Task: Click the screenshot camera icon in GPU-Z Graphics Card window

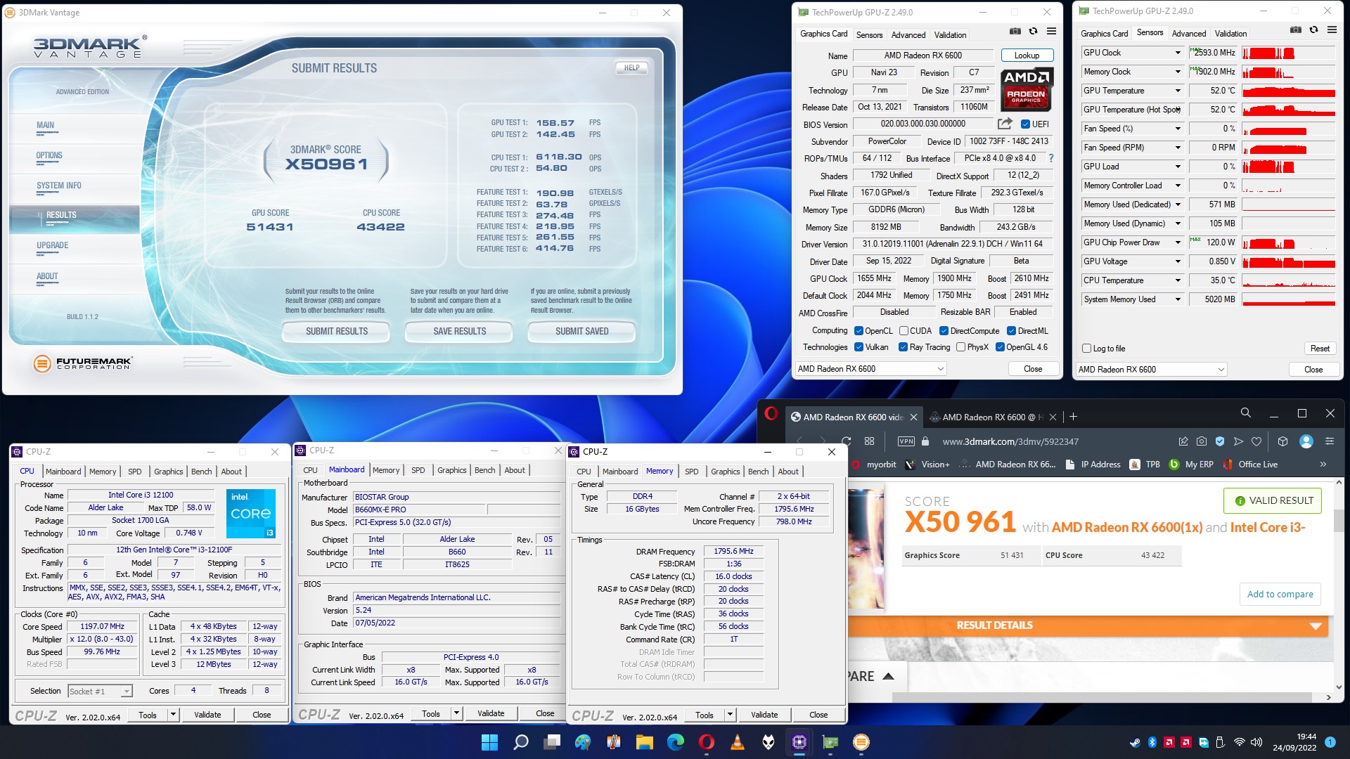Action: (x=1015, y=31)
